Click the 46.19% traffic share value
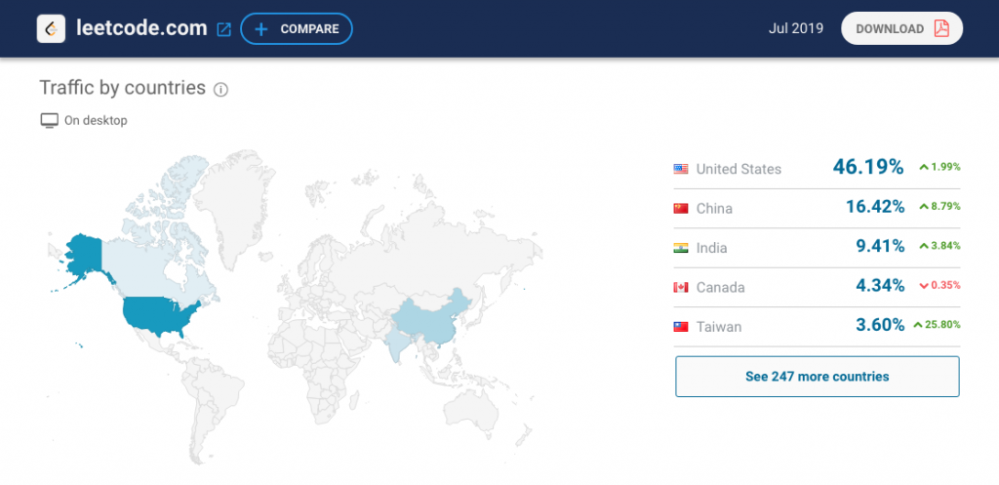 867,168
